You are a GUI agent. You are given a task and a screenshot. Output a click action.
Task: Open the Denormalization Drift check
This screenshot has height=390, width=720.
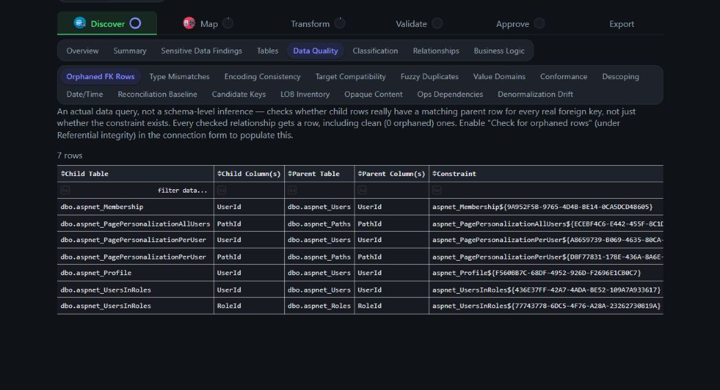(x=536, y=94)
